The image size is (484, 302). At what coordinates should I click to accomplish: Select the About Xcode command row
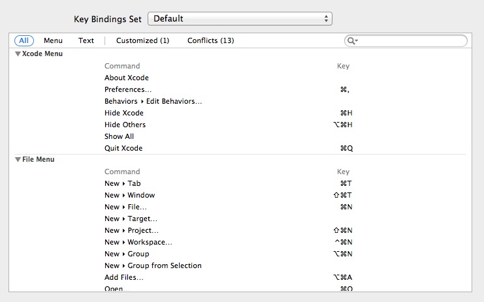[127, 78]
